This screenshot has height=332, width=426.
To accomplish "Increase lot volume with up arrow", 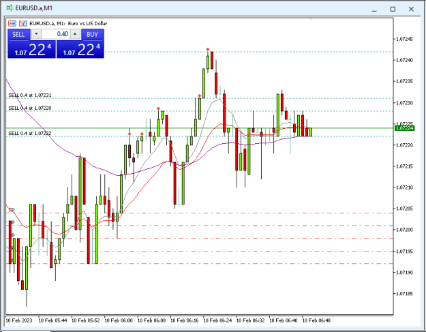I will [75, 34].
